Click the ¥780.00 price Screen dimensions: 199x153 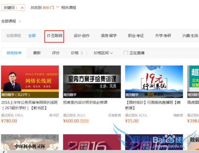pyautogui.click(x=9, y=121)
